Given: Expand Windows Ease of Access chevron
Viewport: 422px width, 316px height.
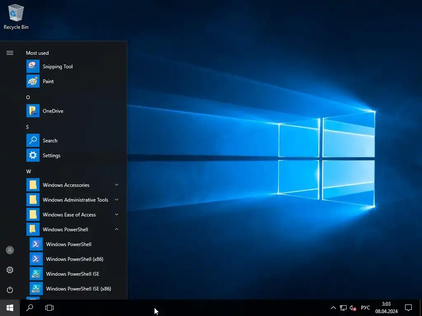Looking at the screenshot, I should 117,214.
